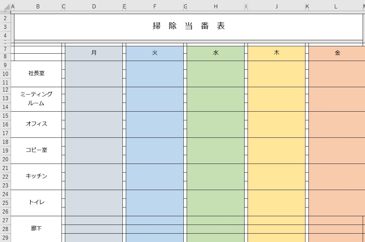Image resolution: width=365 pixels, height=242 pixels.
Task: Select the title cell 掃除当番表
Action: (189, 26)
